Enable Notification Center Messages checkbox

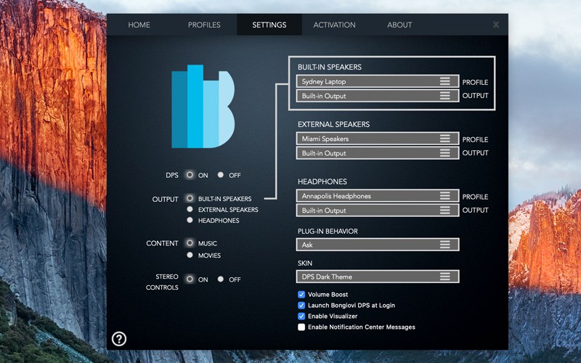[301, 327]
